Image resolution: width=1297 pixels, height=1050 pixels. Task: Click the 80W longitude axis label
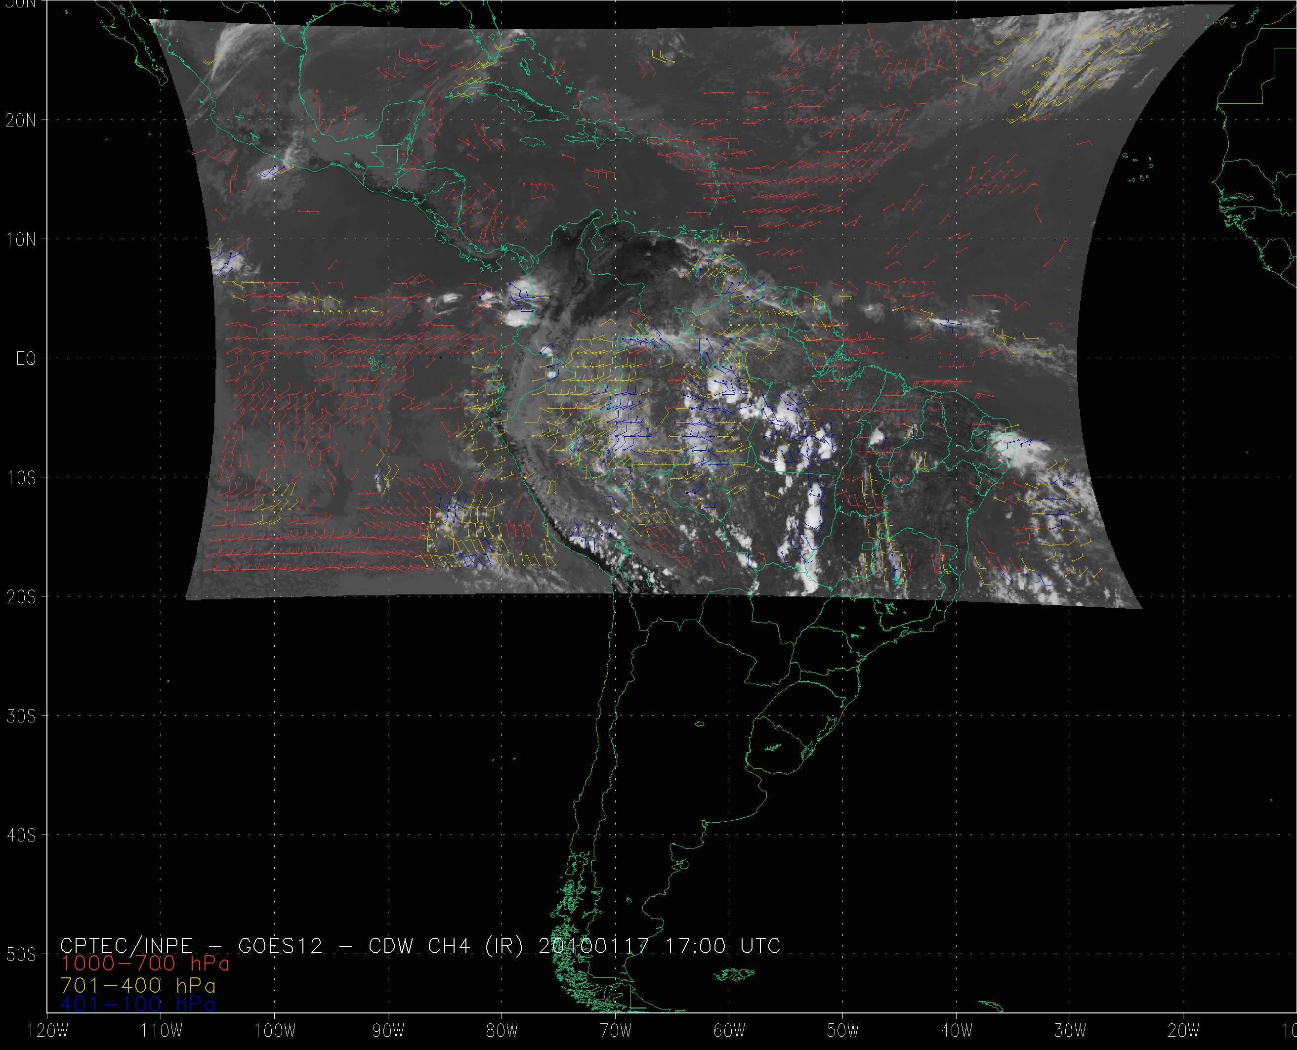(502, 1031)
